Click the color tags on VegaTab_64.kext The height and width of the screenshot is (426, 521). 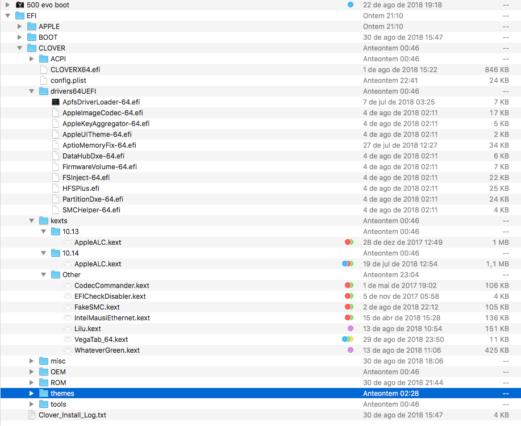pyautogui.click(x=348, y=339)
